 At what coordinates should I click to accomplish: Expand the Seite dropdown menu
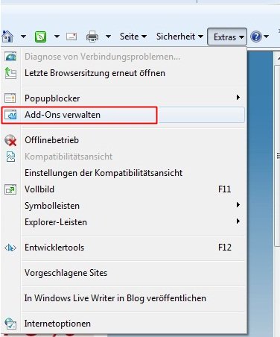click(133, 37)
